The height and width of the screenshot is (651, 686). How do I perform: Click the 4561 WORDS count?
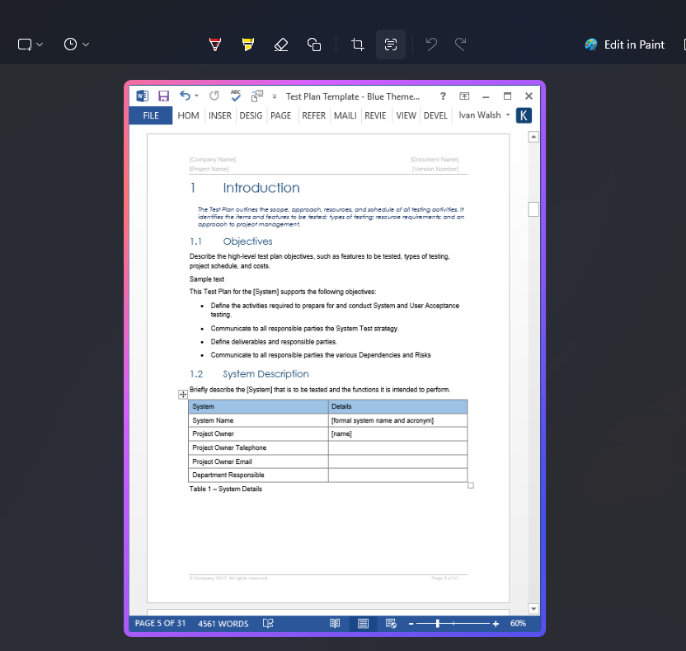(223, 624)
